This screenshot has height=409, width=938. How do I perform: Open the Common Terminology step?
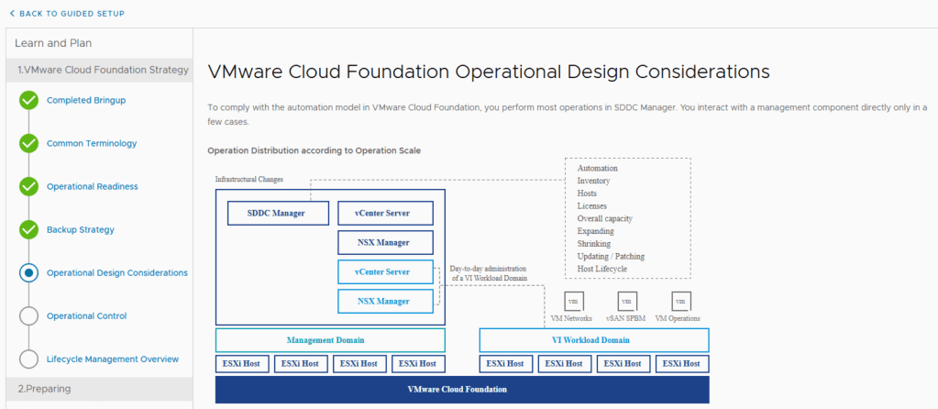pos(92,143)
